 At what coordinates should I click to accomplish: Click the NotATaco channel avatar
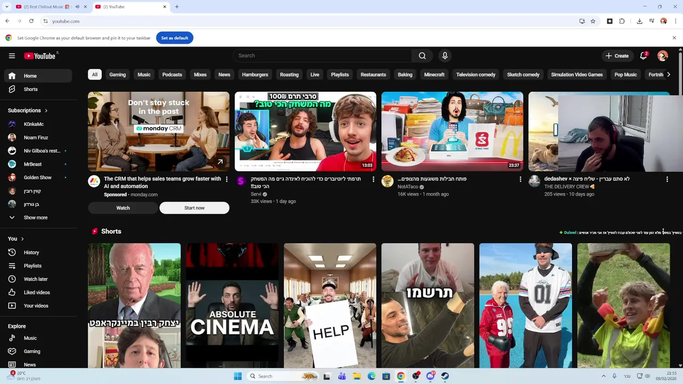[387, 181]
